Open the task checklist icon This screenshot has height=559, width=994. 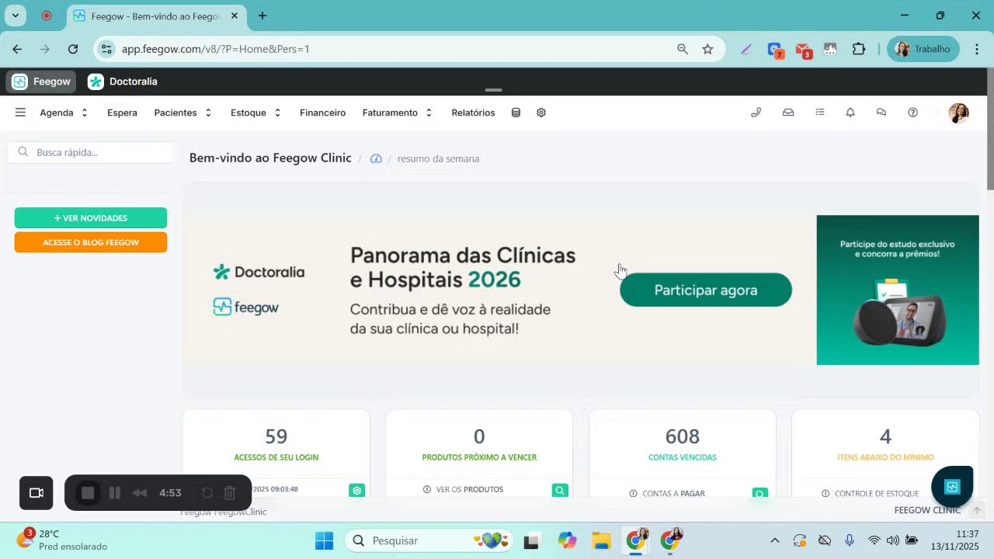819,113
